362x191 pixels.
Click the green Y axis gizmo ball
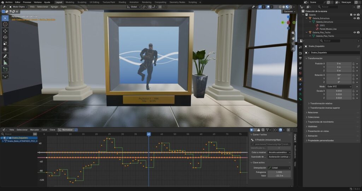[283, 22]
